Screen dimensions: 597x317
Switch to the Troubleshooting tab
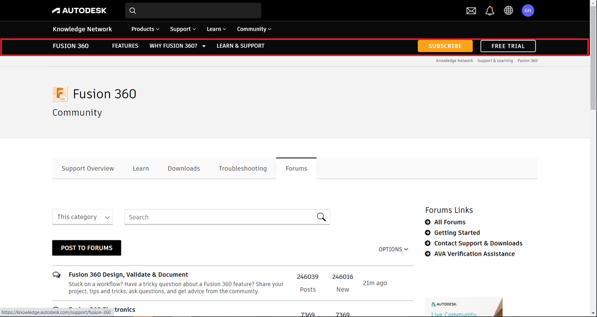[x=243, y=168]
